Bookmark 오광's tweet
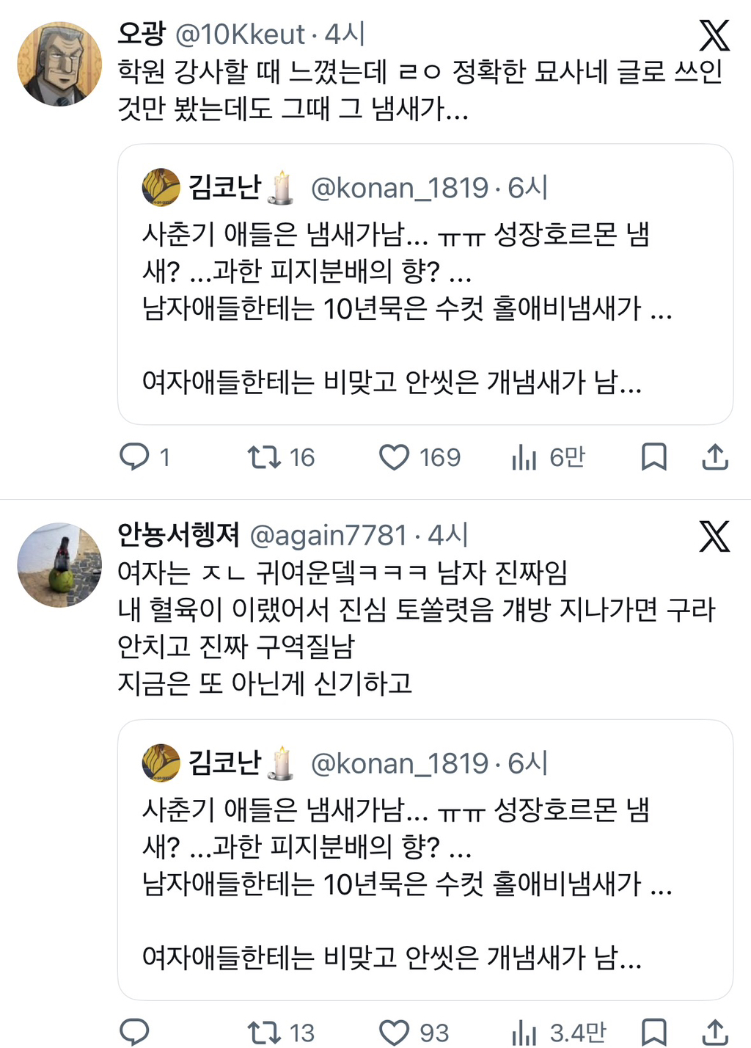The image size is (751, 1048). pyautogui.click(x=653, y=456)
